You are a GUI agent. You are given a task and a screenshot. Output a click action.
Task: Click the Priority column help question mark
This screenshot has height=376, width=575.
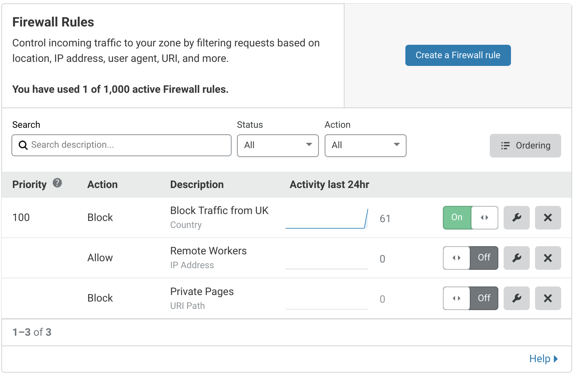(57, 183)
